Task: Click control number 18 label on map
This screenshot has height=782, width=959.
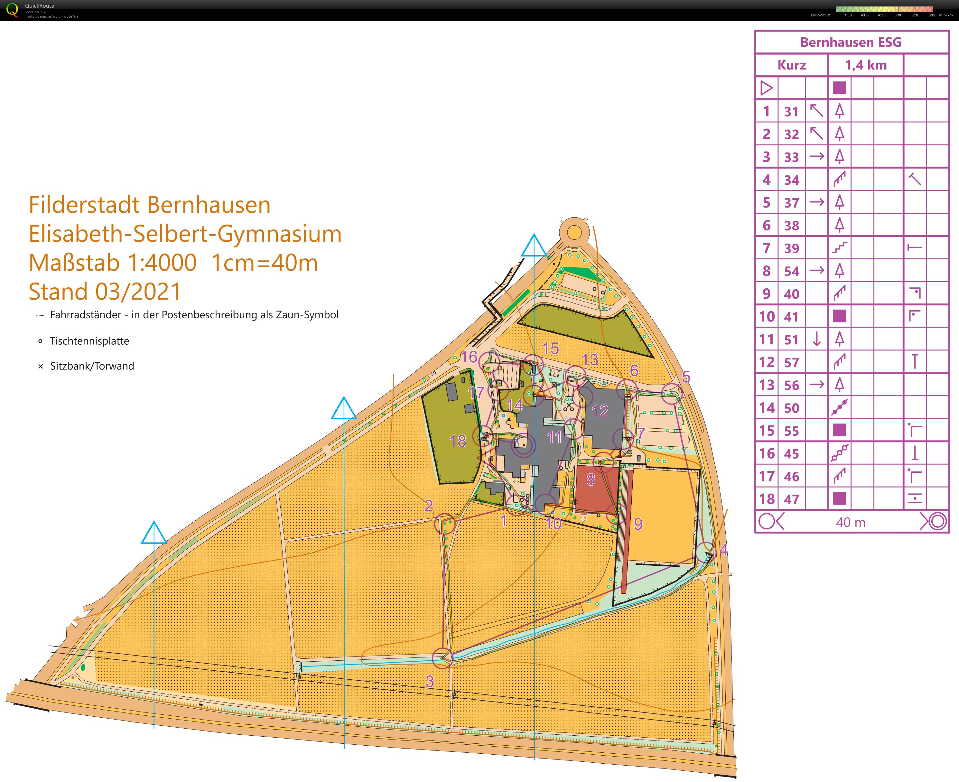Action: (x=458, y=441)
